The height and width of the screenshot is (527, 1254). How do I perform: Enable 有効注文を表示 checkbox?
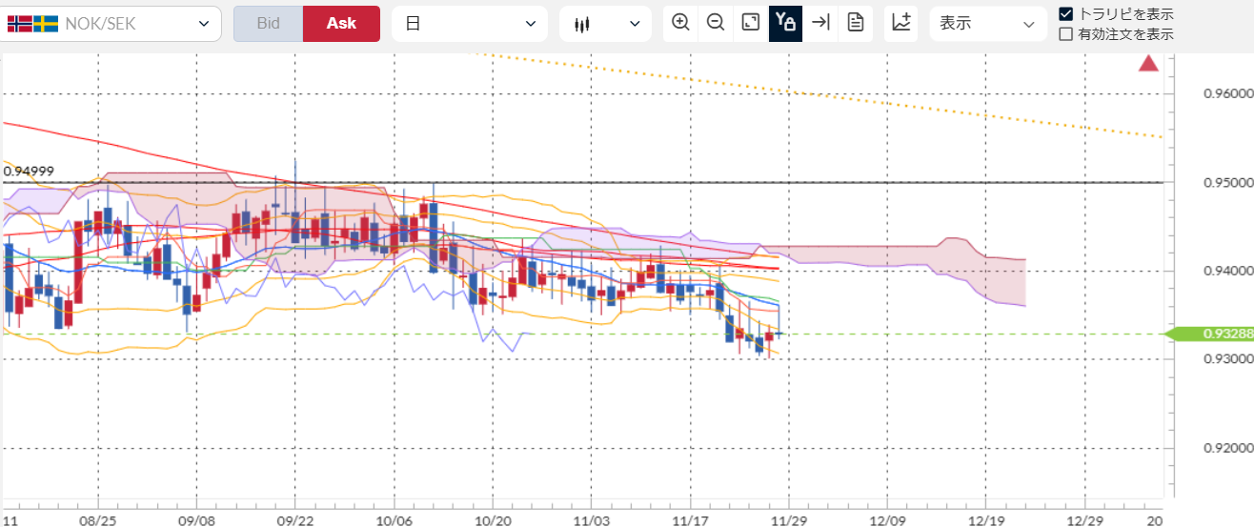(1066, 34)
